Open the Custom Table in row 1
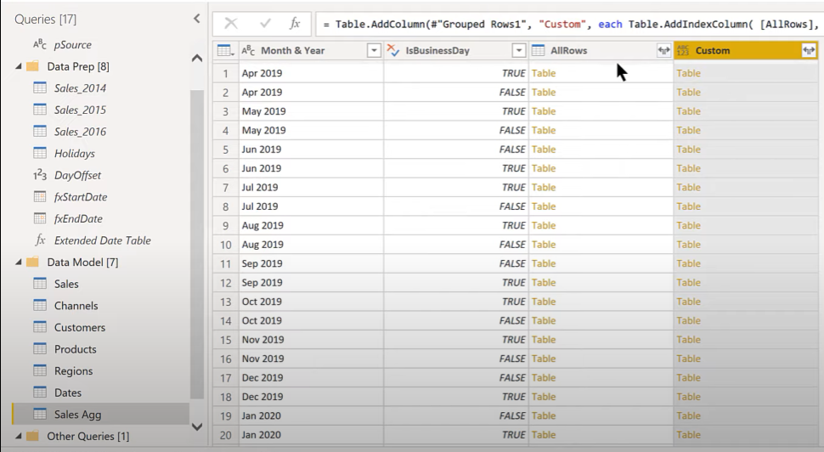Image resolution: width=824 pixels, height=452 pixels. coord(688,73)
